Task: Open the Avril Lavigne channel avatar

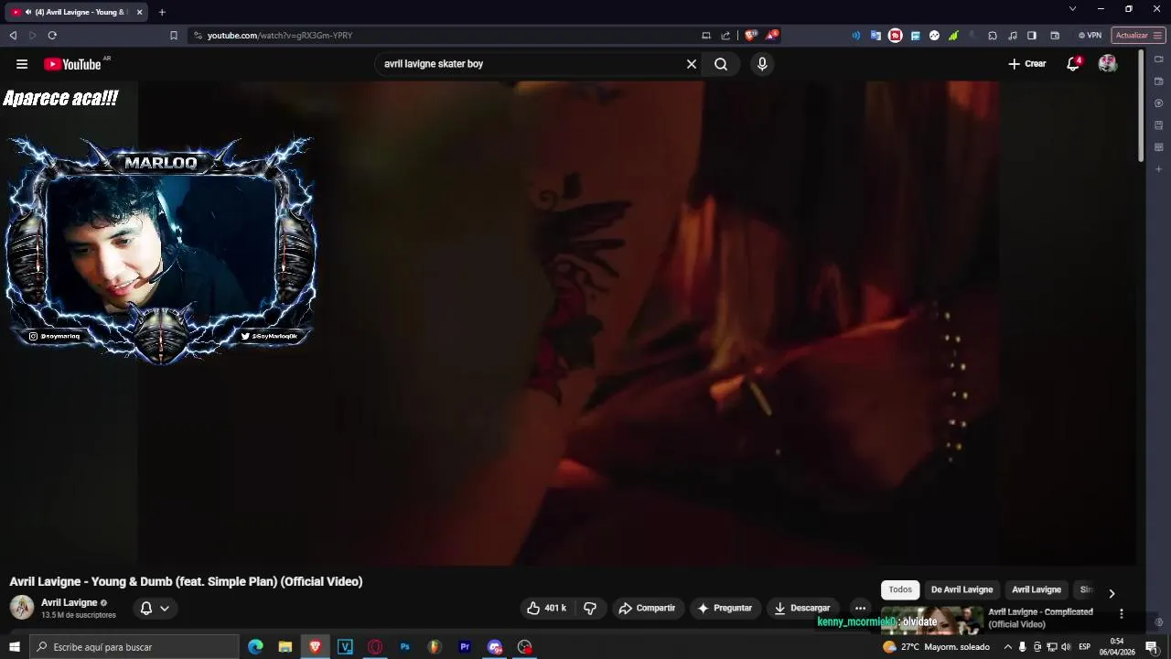Action: click(x=22, y=607)
